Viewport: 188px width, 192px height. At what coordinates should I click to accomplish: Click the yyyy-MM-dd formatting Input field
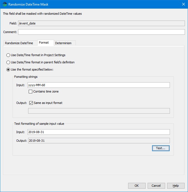coord(99,85)
